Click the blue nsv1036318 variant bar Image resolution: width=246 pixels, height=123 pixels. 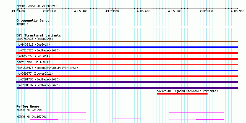pos(127,47)
